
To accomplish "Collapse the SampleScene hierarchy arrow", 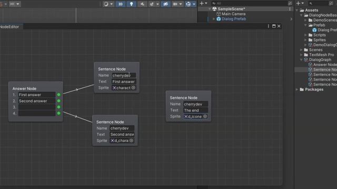I will [x=210, y=9].
